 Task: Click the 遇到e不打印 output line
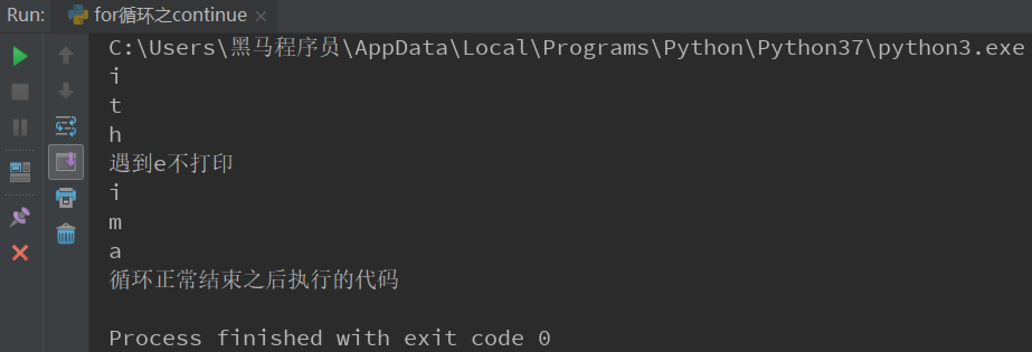coord(171,163)
